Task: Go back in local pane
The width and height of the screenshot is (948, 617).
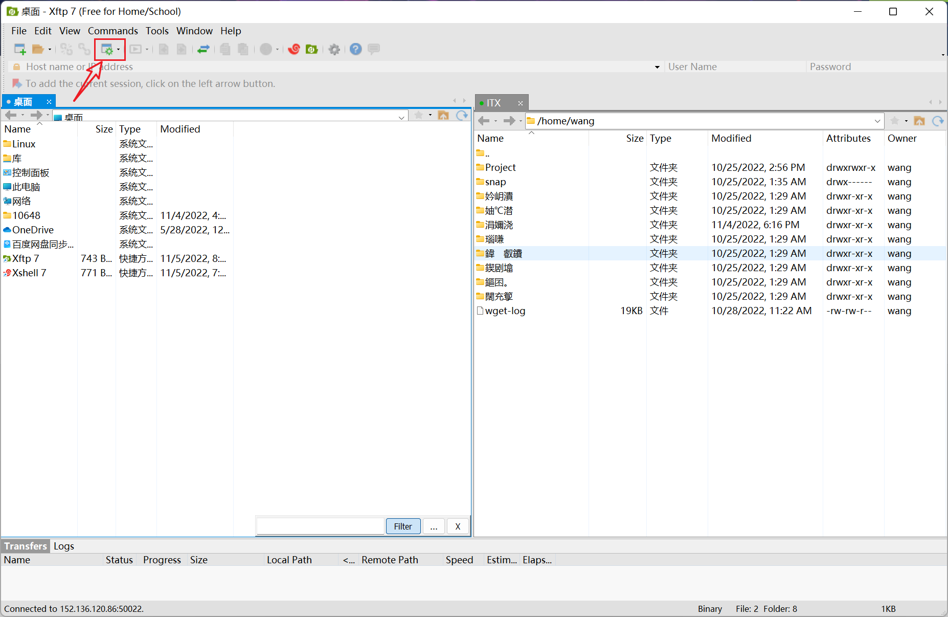Action: click(x=11, y=115)
